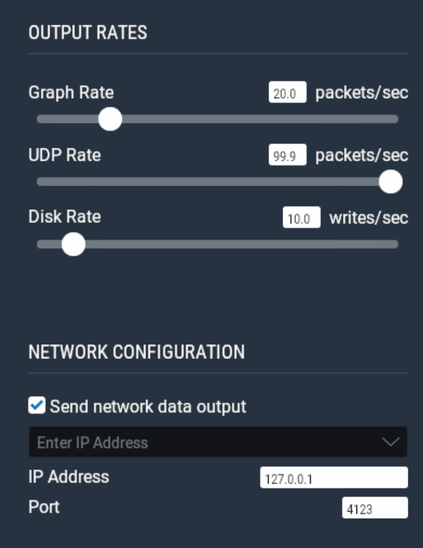This screenshot has height=548, width=423.
Task: Click the Send network data output label text
Action: [x=148, y=406]
